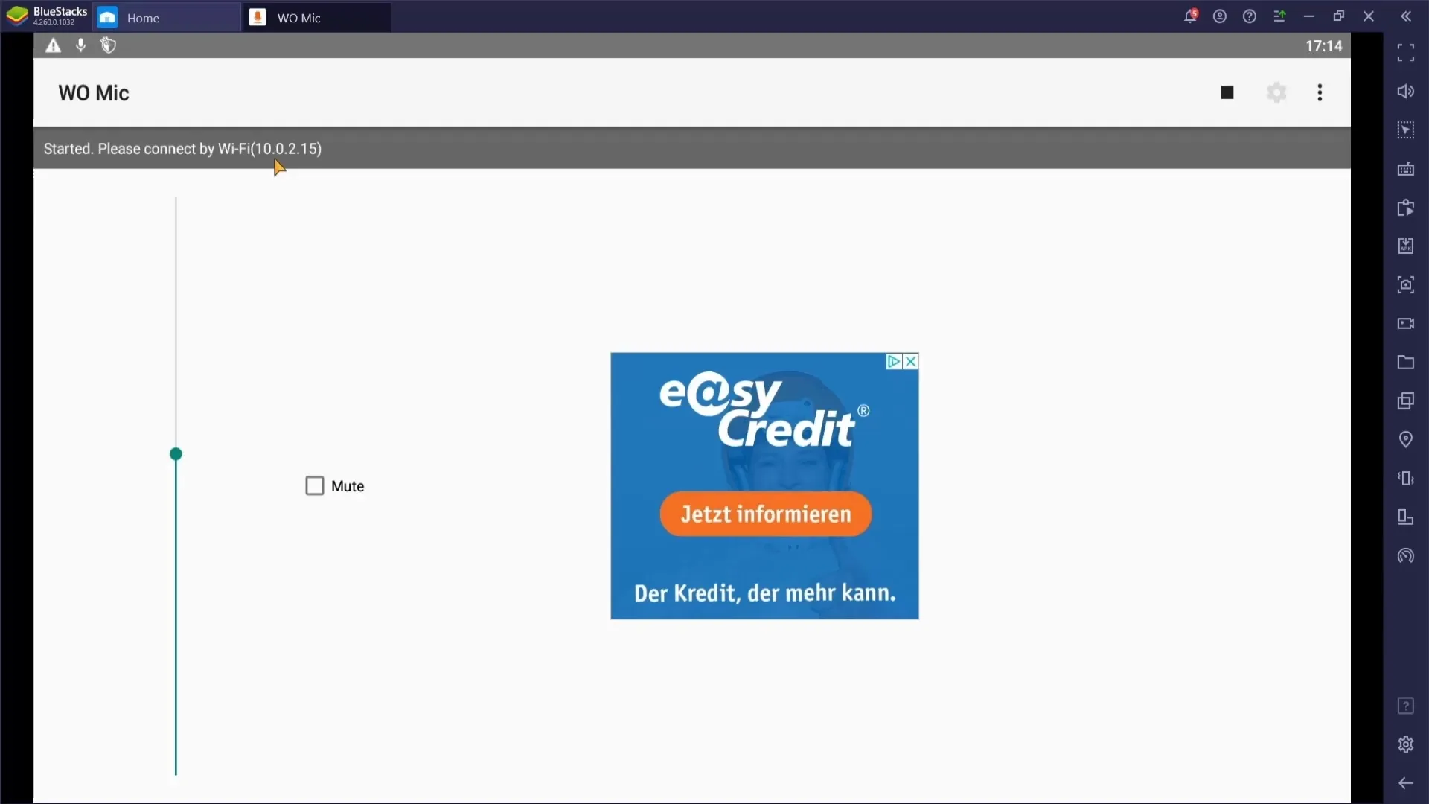Viewport: 1429px width, 804px height.
Task: Close the easyCredit advertisement
Action: coord(908,361)
